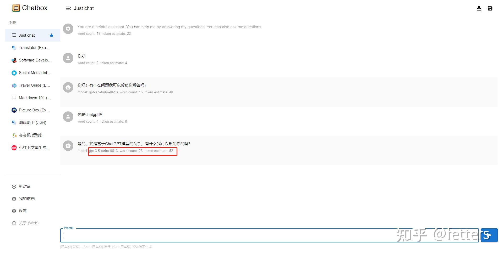Image resolution: width=503 pixels, height=255 pixels.
Task: Open 我的搭档 copilots page
Action: pos(33,199)
